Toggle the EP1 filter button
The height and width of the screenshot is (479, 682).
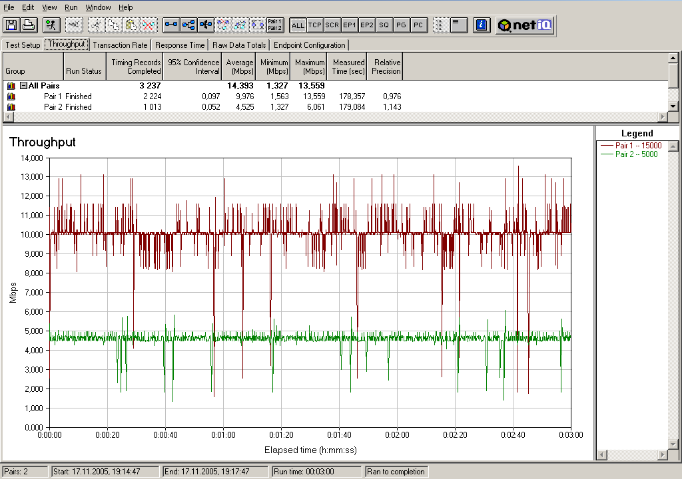coord(350,25)
